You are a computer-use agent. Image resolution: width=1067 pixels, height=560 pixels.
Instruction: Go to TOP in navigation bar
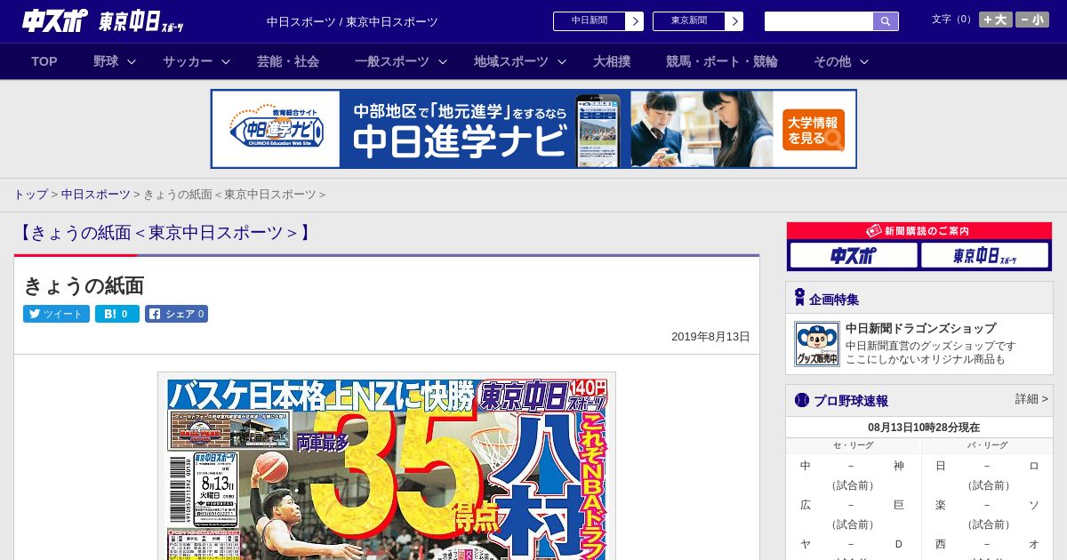coord(44,61)
